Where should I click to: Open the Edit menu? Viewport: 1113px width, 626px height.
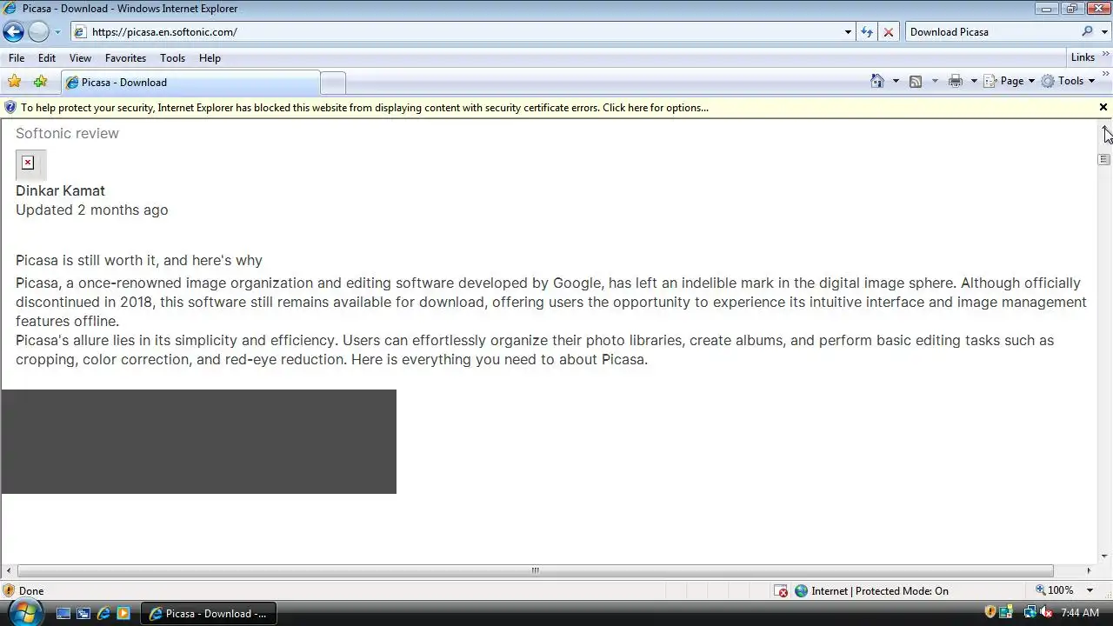(47, 58)
